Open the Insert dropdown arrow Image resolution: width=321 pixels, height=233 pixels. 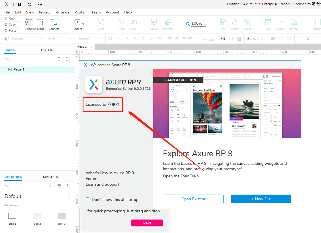tap(83, 24)
